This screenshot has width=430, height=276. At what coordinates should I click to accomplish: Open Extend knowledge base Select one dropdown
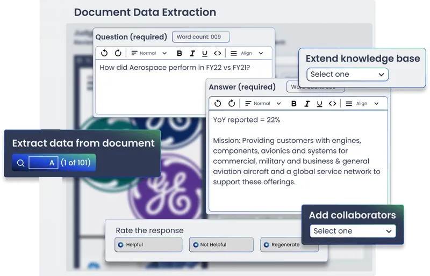(347, 74)
